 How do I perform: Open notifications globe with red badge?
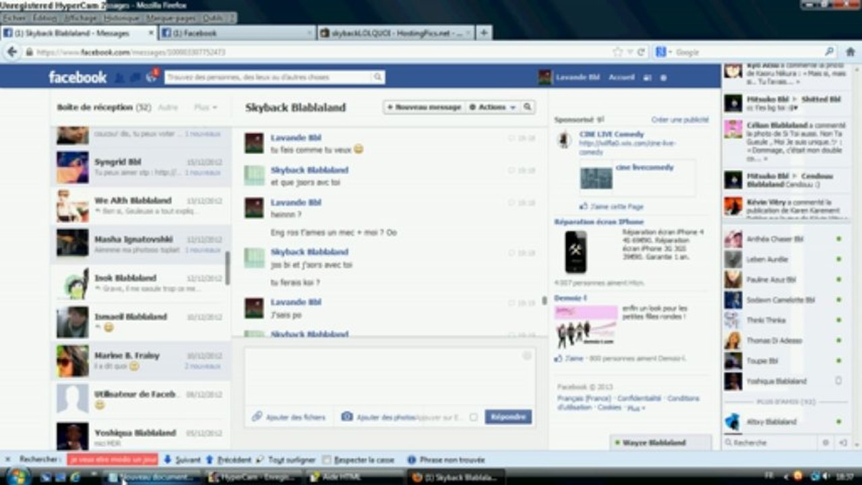coord(152,77)
